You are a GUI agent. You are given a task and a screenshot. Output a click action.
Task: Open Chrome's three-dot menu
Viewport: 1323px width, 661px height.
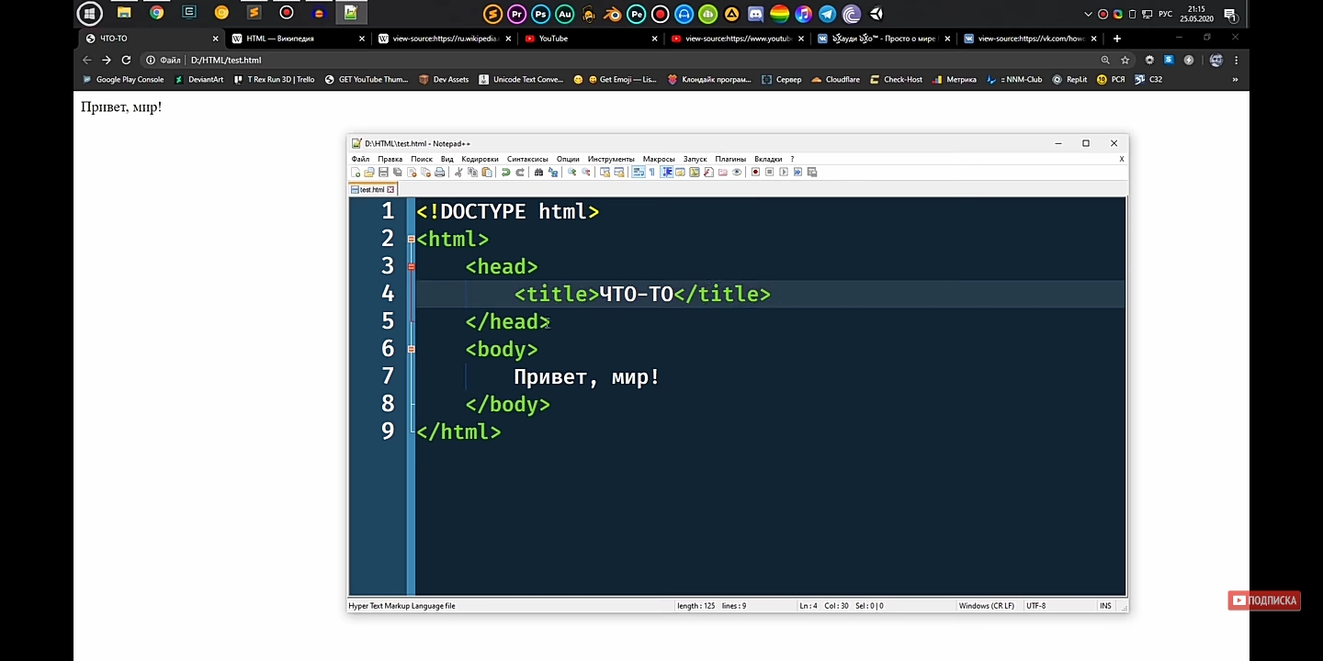click(x=1237, y=60)
